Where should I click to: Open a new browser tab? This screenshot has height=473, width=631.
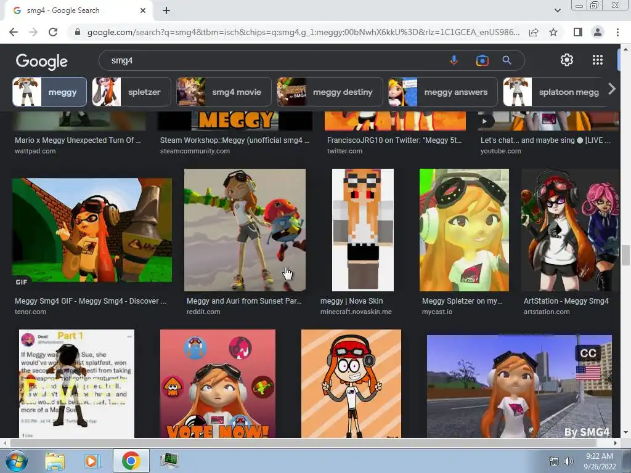click(166, 10)
